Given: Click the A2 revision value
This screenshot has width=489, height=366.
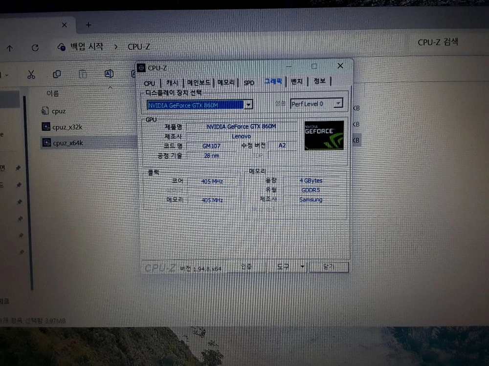Looking at the screenshot, I should 282,145.
